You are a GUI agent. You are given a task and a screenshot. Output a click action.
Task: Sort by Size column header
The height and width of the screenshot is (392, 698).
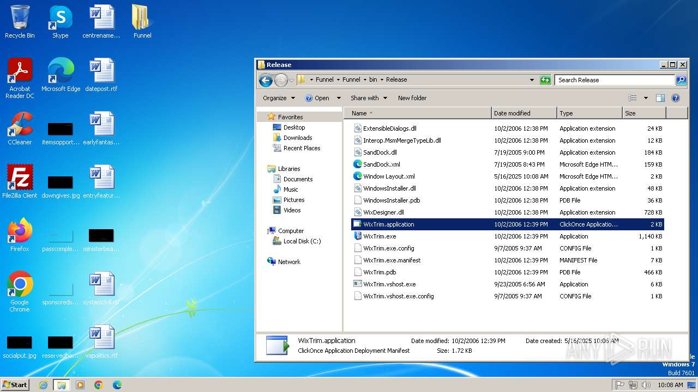coord(644,113)
